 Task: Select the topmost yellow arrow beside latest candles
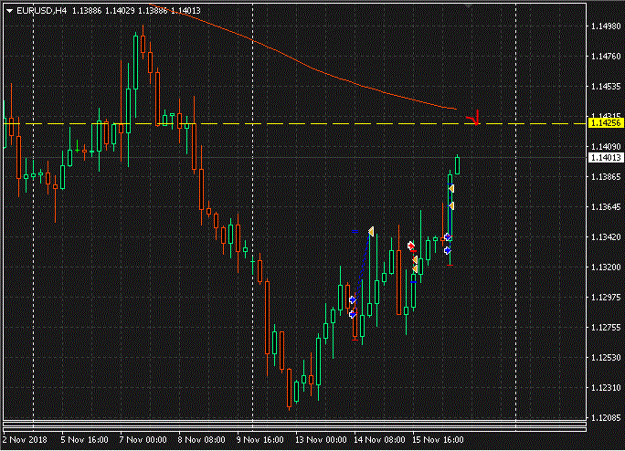click(451, 188)
